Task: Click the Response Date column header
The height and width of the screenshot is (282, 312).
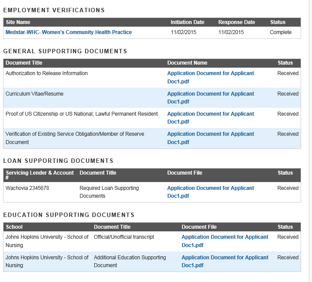Action: 237,22
